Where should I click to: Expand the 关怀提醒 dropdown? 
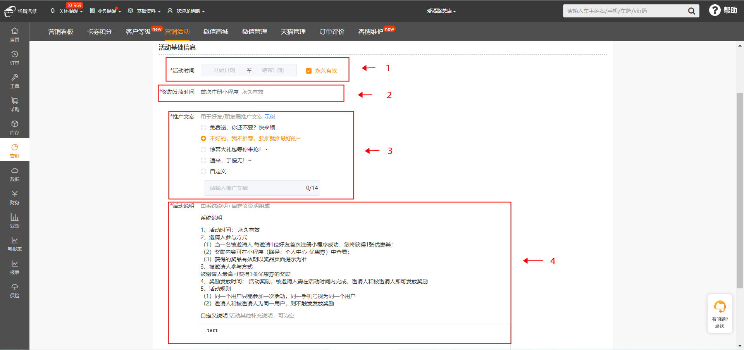[67, 11]
